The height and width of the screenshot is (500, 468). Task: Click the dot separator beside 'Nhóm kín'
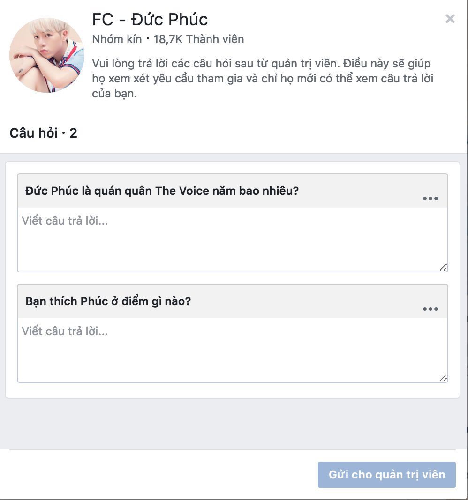pyautogui.click(x=148, y=38)
